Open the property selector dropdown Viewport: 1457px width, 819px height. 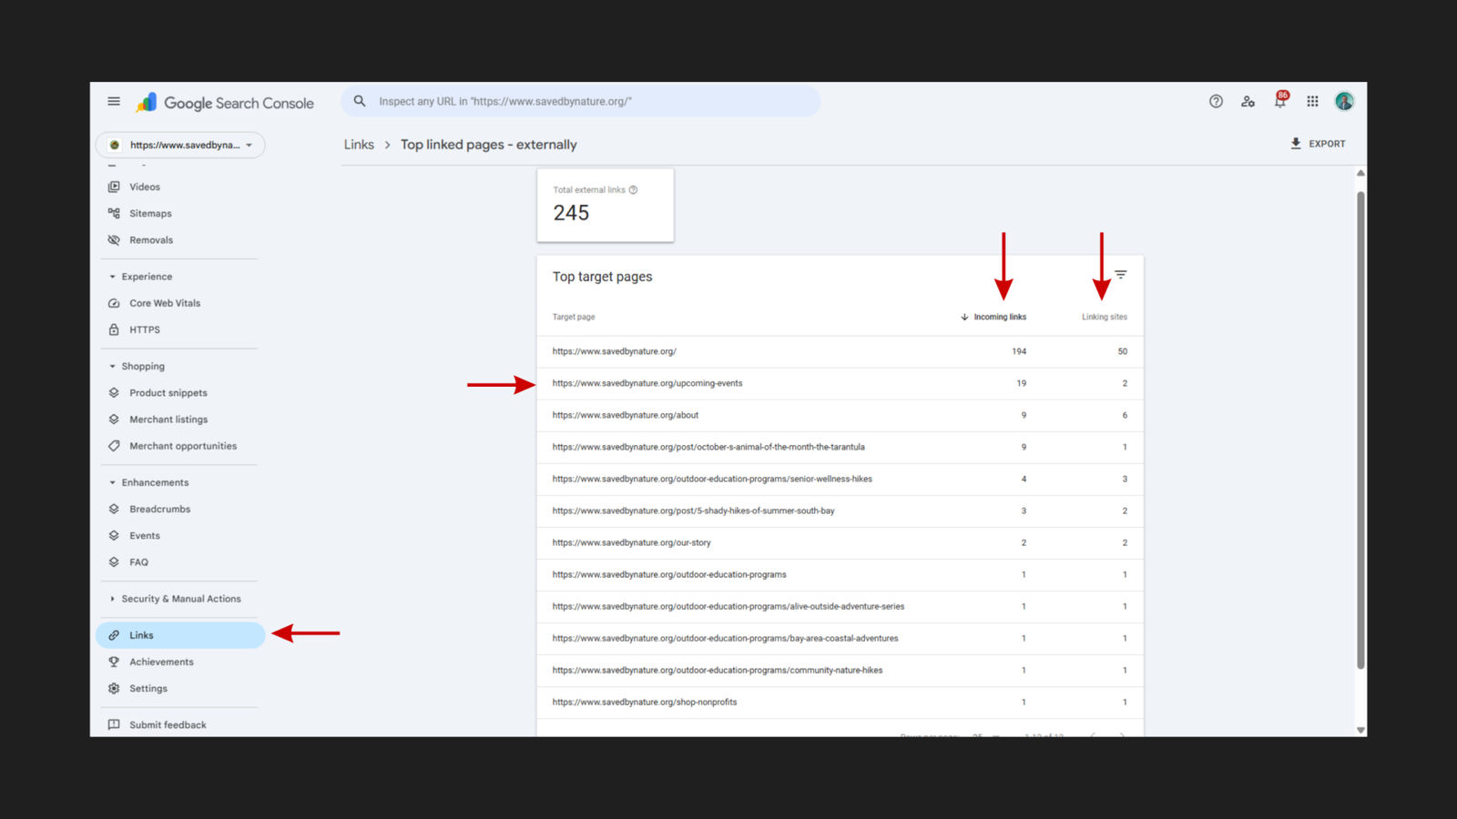tap(179, 144)
